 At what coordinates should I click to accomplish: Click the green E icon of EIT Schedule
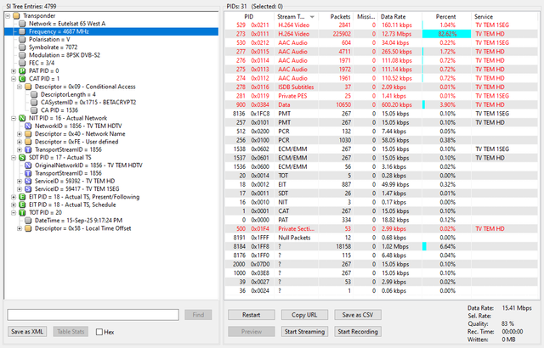(22, 205)
